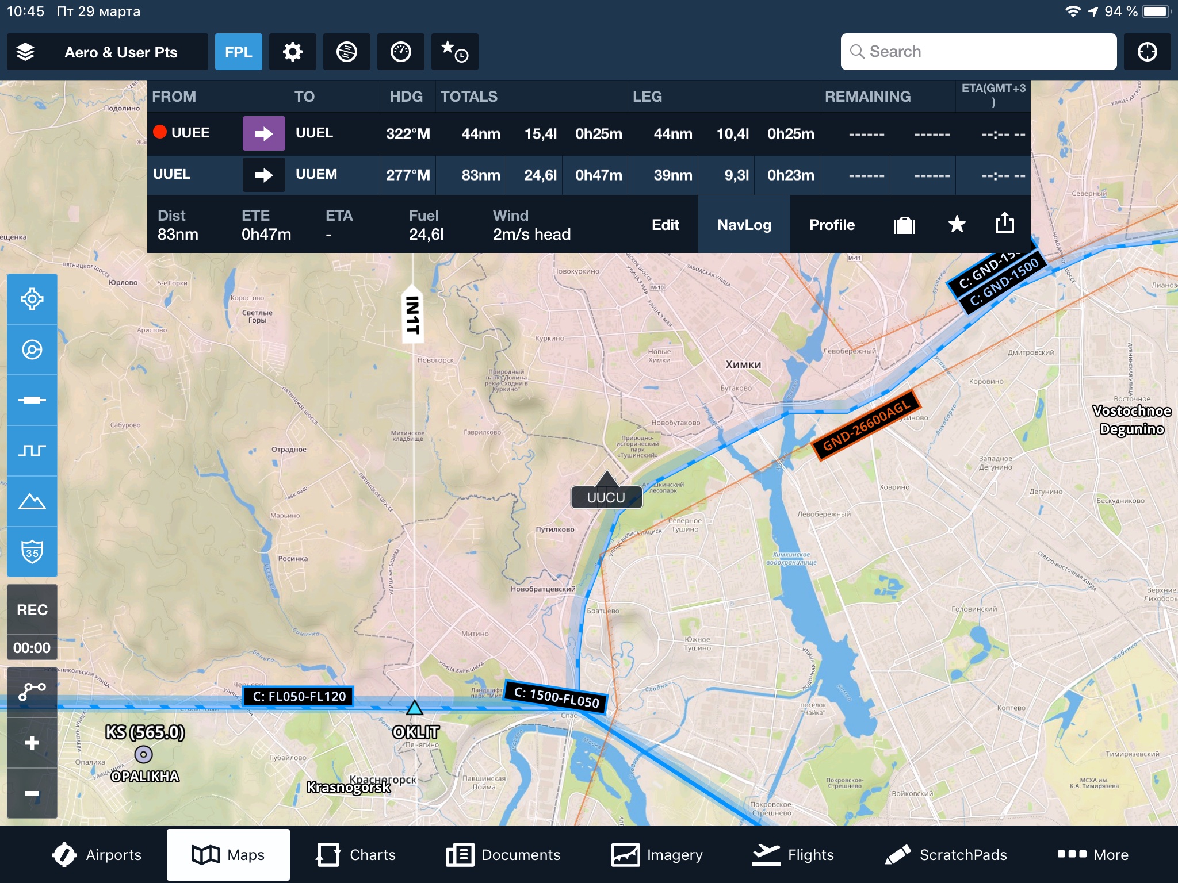
Task: Open the map layers selector icon
Action: click(25, 52)
